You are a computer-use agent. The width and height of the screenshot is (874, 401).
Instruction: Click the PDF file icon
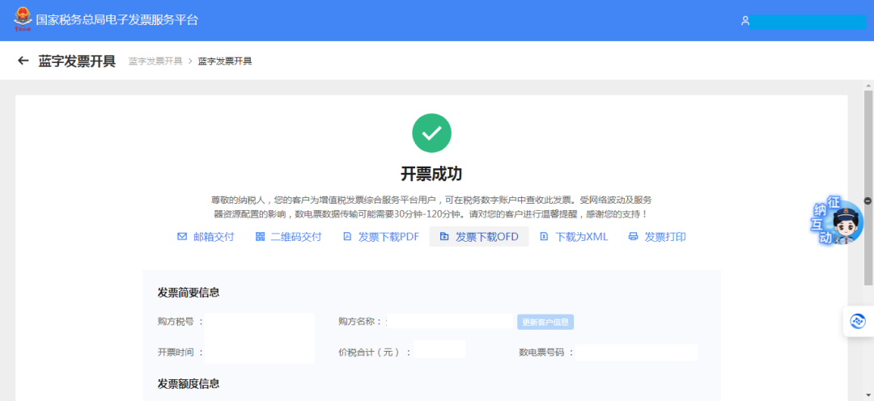[347, 237]
